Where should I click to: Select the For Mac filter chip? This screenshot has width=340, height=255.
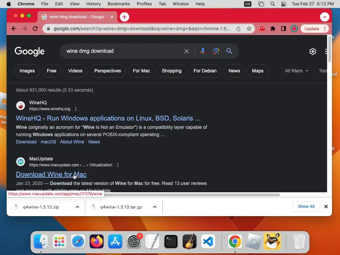(x=141, y=71)
